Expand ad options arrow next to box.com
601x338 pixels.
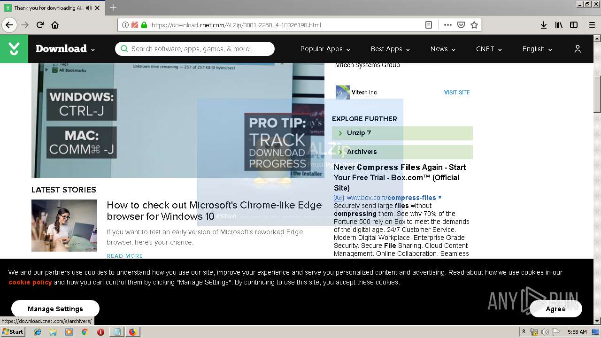coord(440,197)
